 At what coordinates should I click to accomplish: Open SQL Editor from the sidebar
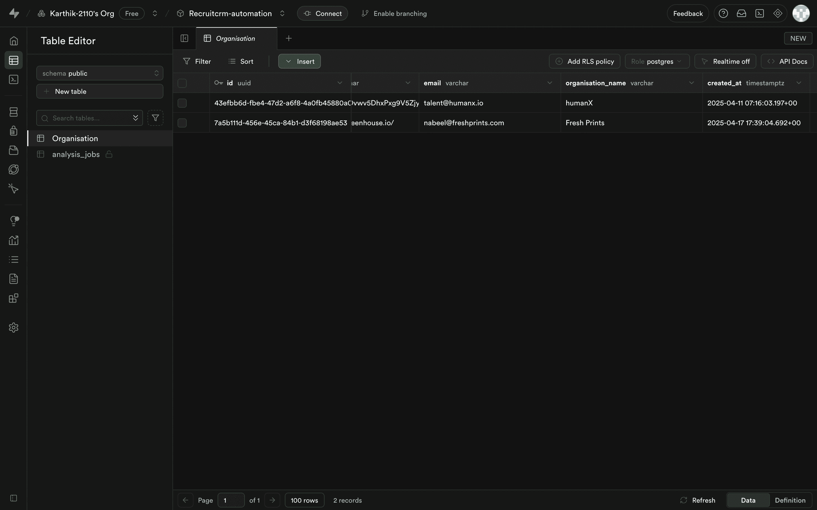tap(14, 80)
